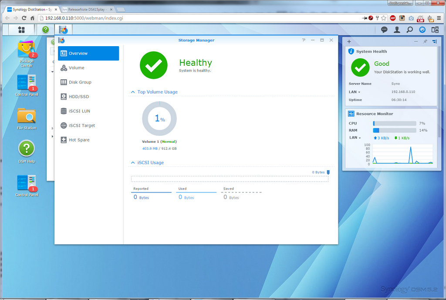Click Chrome bookmark star icon
This screenshot has height=300, width=446.
[x=384, y=18]
